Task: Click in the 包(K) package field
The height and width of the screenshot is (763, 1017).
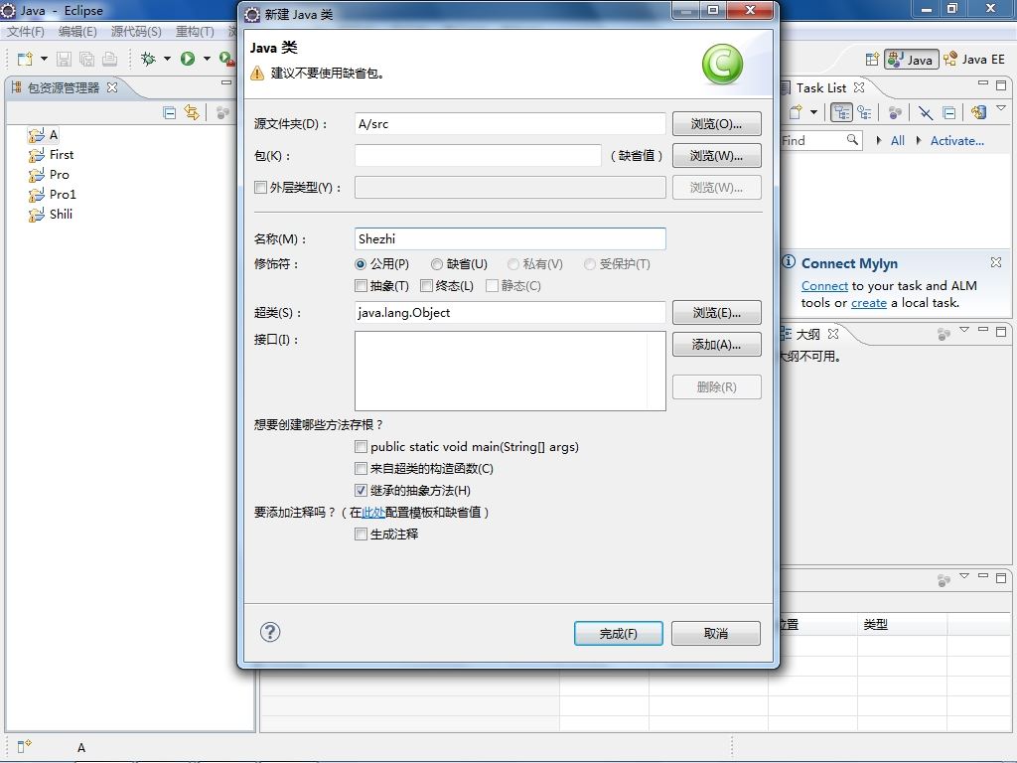Action: click(x=478, y=156)
